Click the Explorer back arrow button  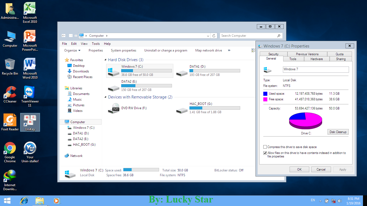64,36
